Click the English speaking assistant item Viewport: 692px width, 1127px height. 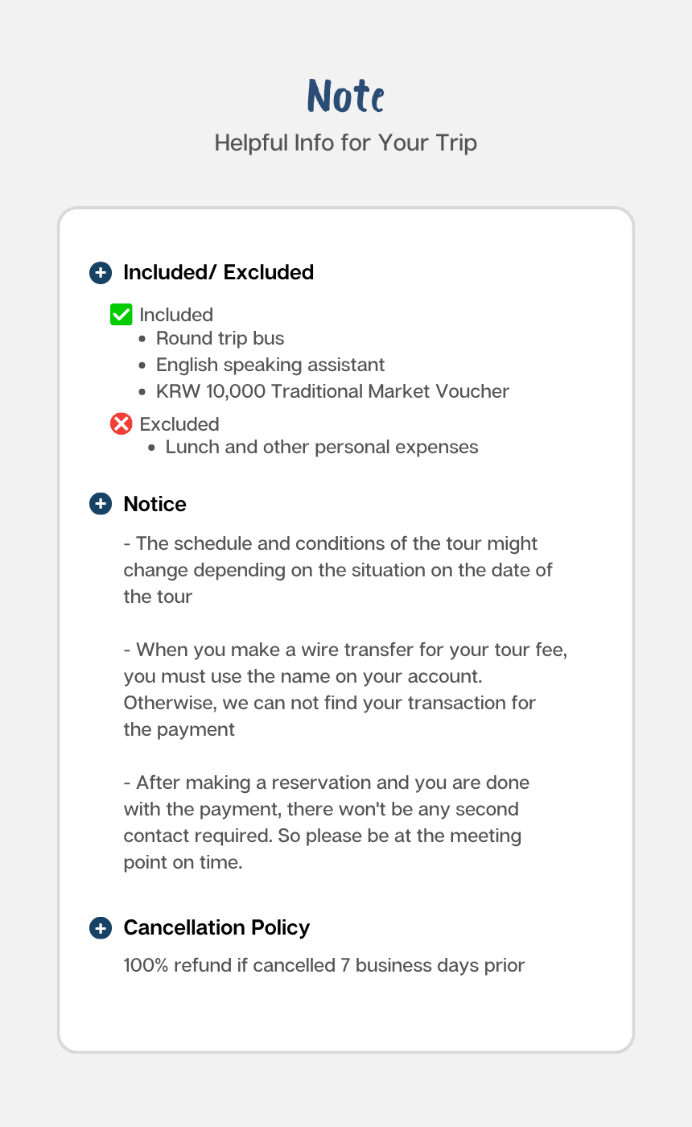pyautogui.click(x=270, y=365)
